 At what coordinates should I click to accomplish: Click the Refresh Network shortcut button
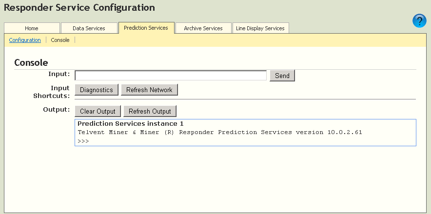tap(149, 90)
